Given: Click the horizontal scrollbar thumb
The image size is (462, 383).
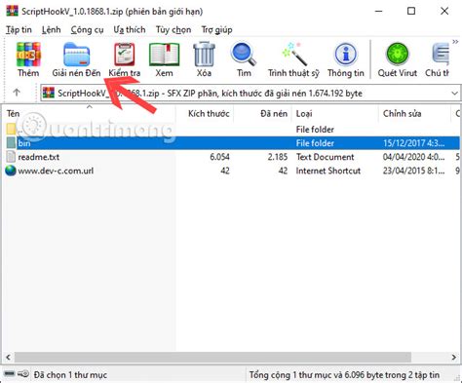Looking at the screenshot, I should point(212,357).
